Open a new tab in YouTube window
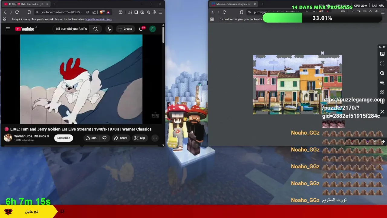 55,4
